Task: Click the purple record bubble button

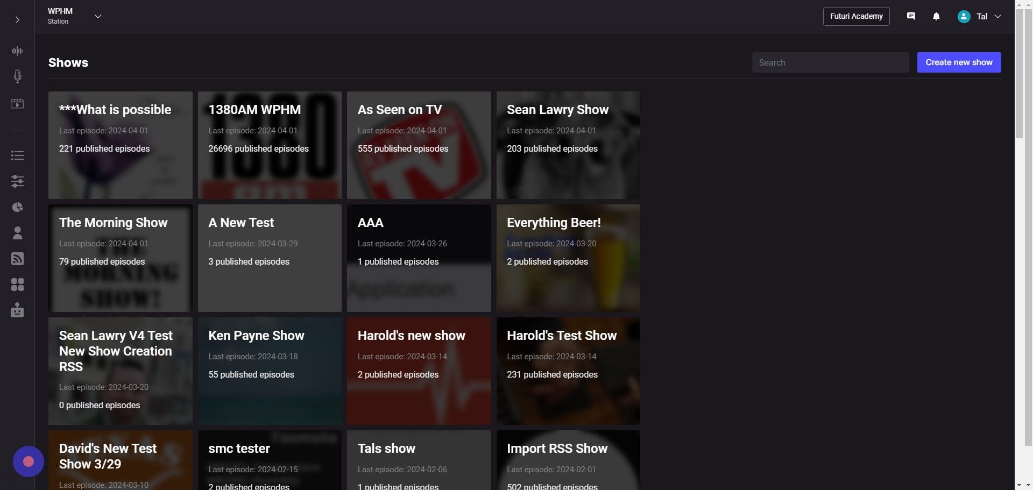Action: pyautogui.click(x=29, y=461)
